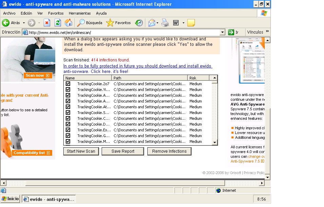The height and width of the screenshot is (207, 324).
Task: Uncheck the TrackingCookie.Es... checkbox
Action: tap(68, 130)
